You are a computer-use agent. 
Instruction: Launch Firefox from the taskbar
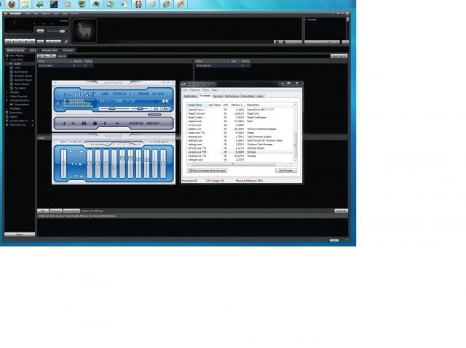12,4
